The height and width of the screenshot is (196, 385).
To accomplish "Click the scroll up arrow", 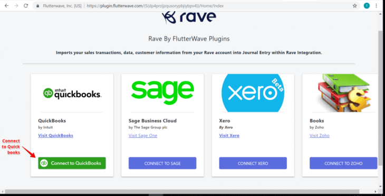I will 380,14.
